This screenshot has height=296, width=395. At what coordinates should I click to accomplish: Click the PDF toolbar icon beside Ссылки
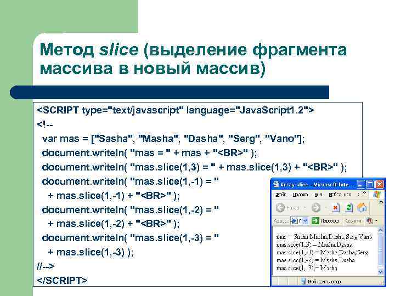pos(370,221)
